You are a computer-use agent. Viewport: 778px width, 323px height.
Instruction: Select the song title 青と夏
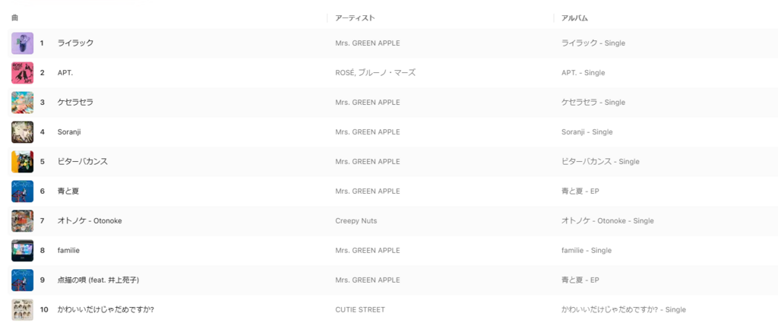(68, 192)
